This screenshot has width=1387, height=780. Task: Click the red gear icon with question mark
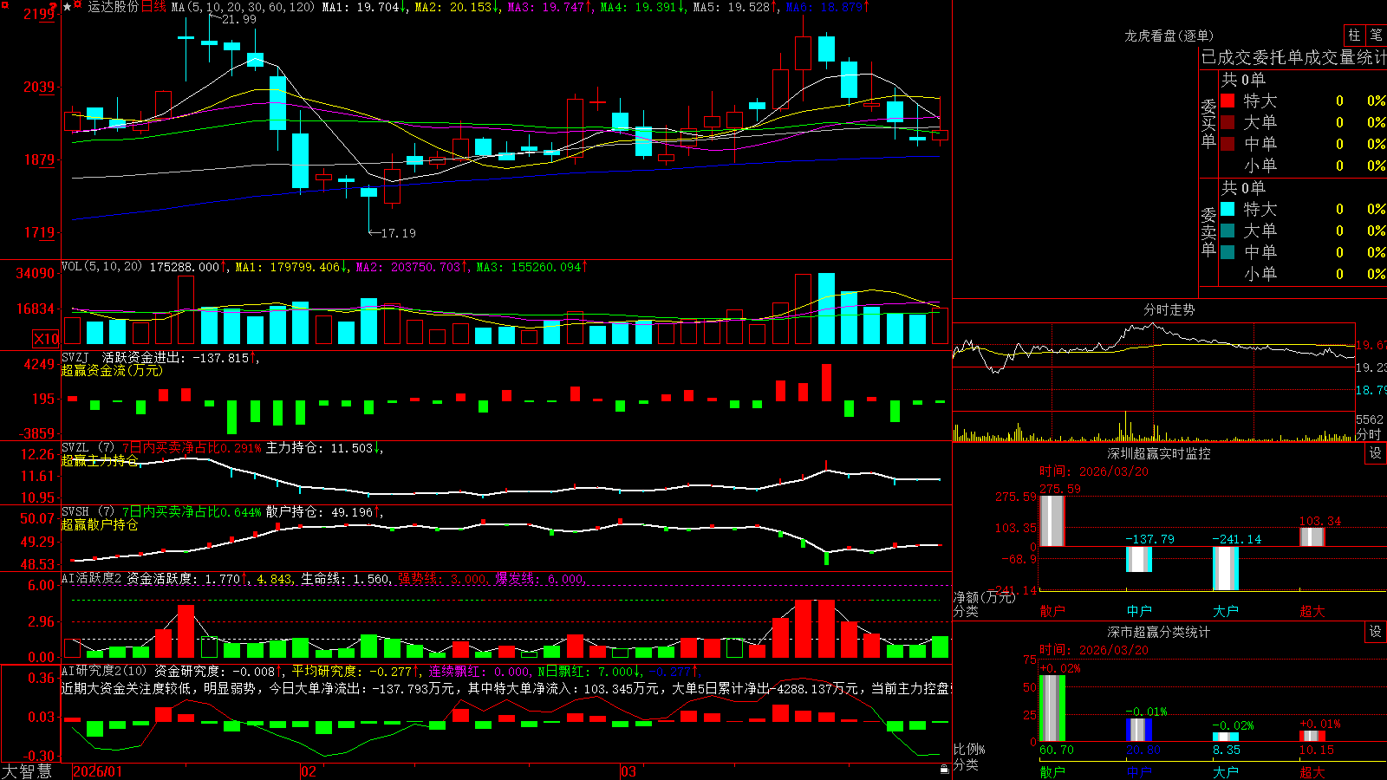pyautogui.click(x=55, y=6)
